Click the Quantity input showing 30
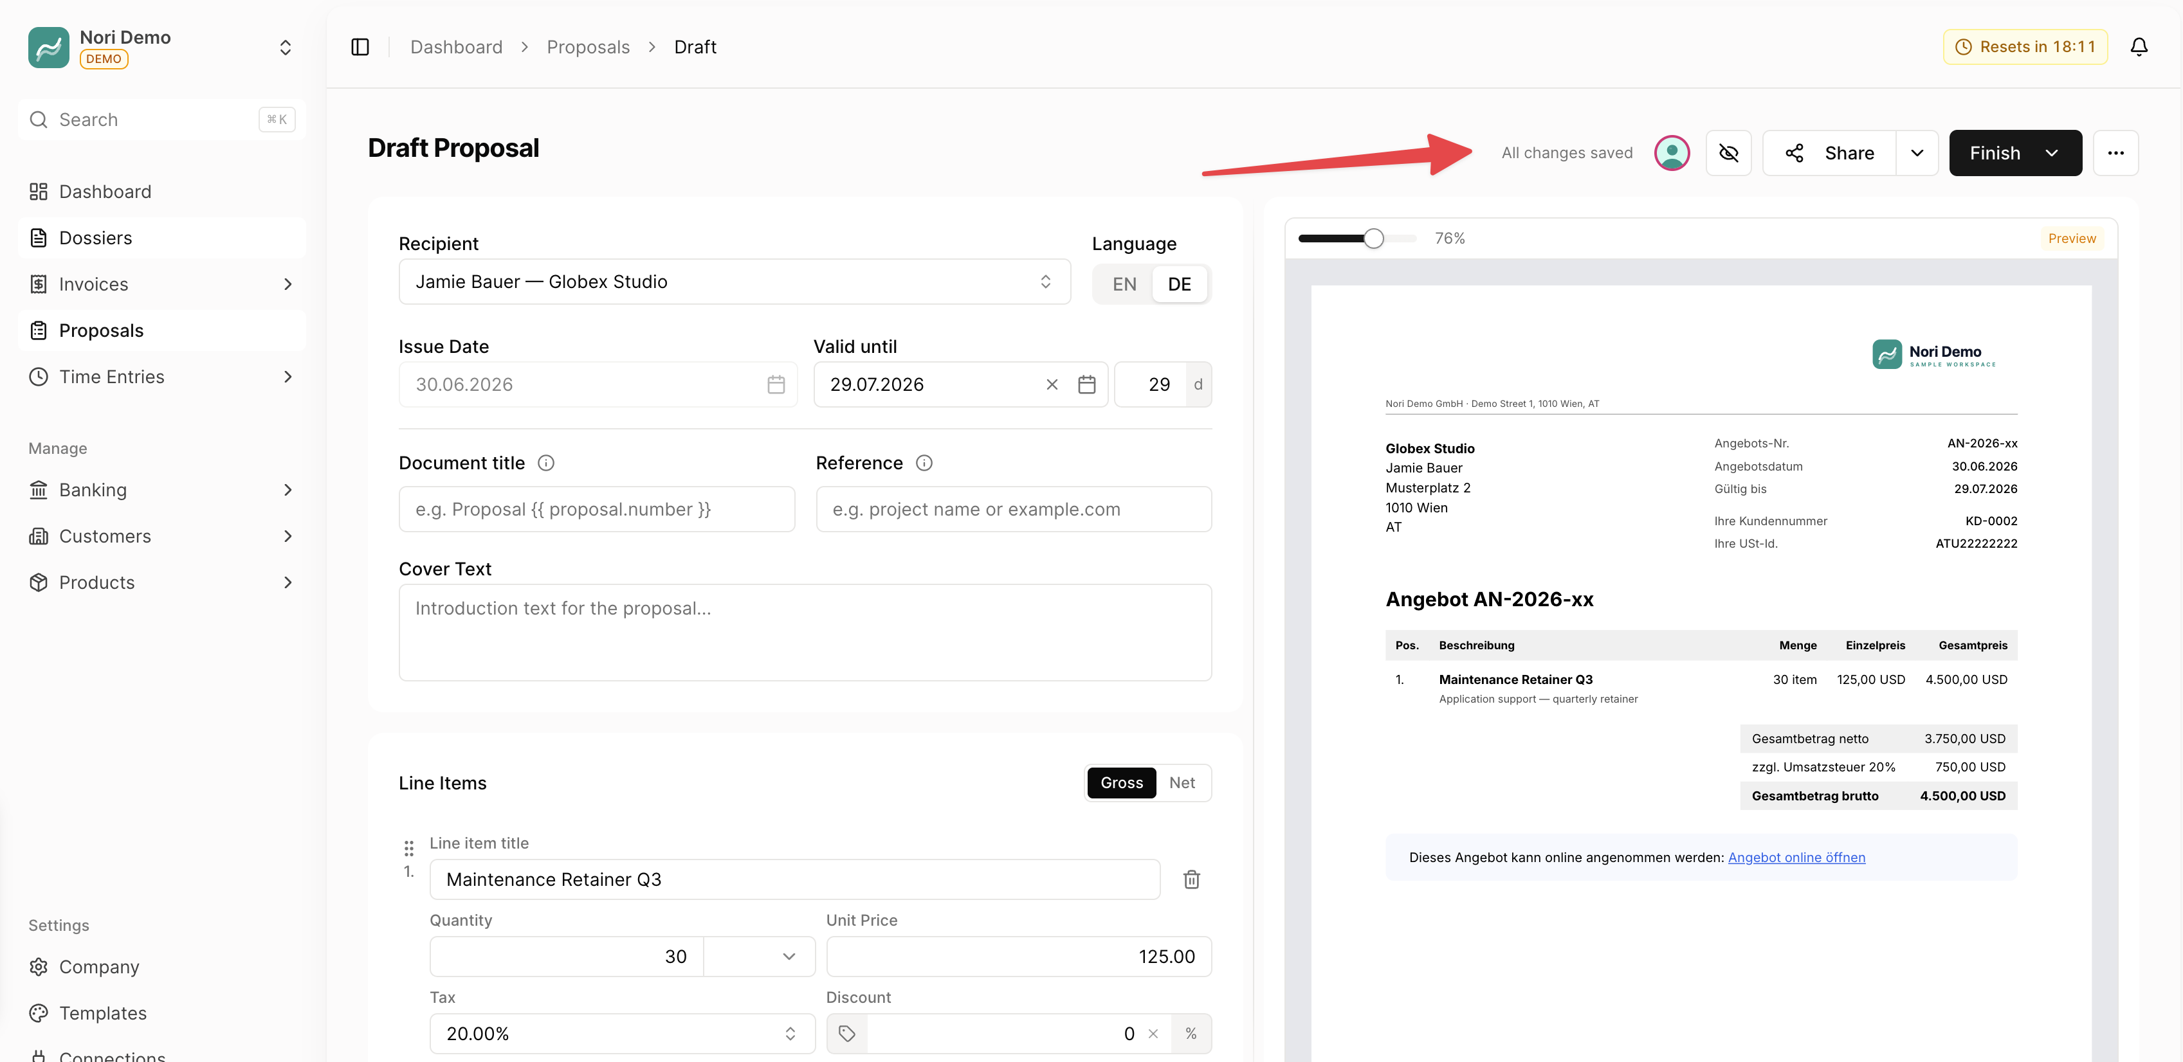 [x=567, y=956]
